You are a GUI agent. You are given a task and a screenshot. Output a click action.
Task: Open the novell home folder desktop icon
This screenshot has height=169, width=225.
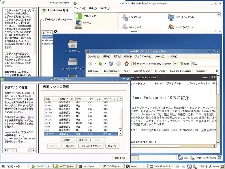click(x=72, y=45)
